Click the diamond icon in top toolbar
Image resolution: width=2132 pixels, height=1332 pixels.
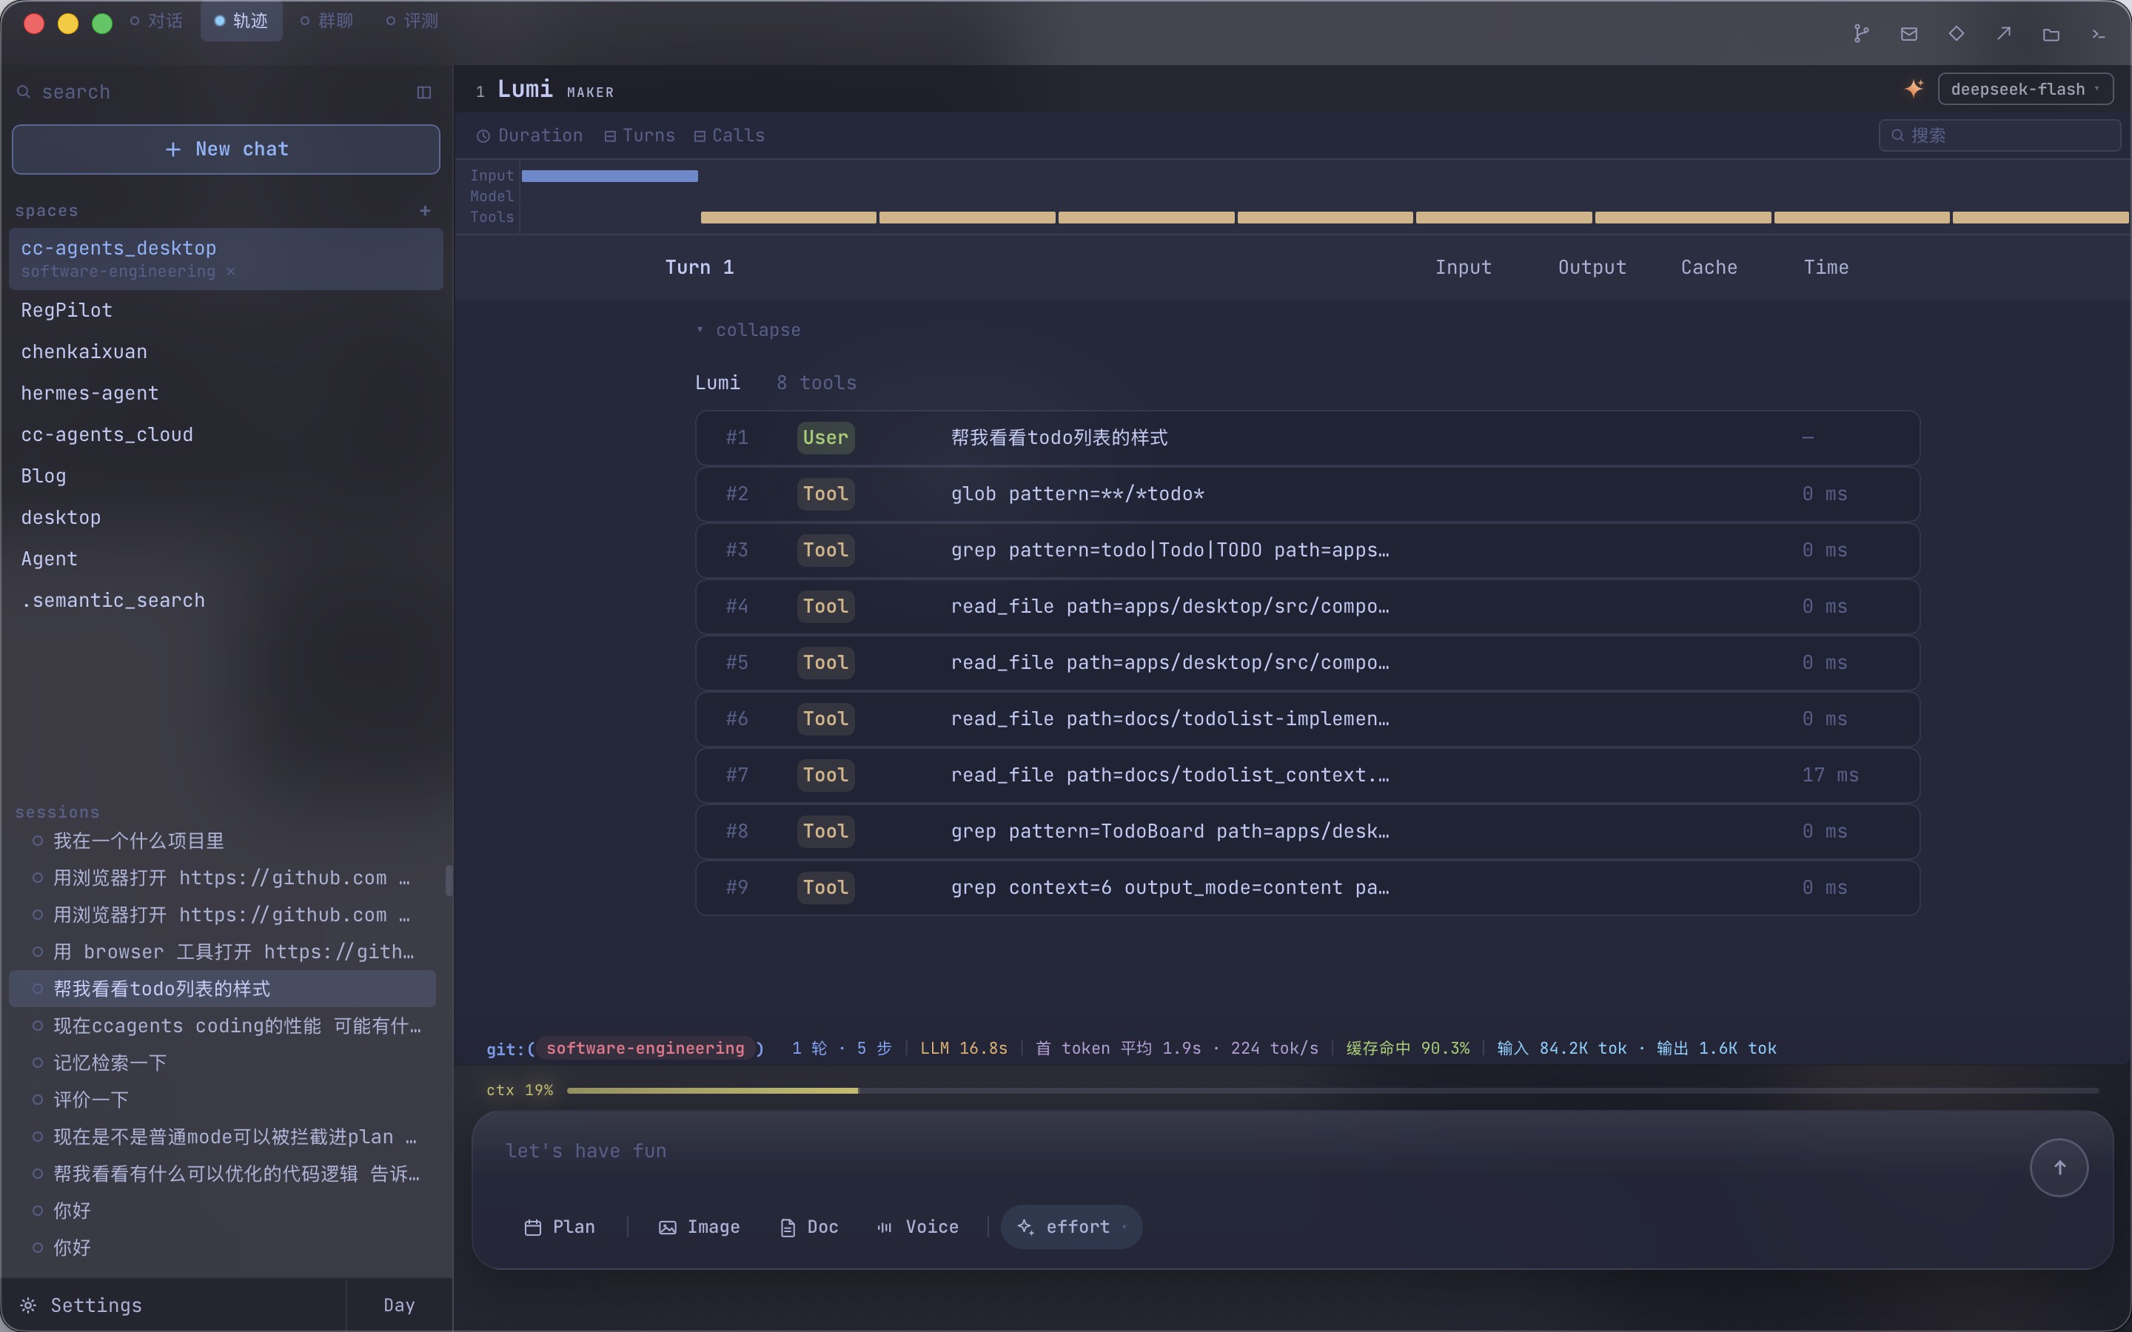tap(1956, 33)
